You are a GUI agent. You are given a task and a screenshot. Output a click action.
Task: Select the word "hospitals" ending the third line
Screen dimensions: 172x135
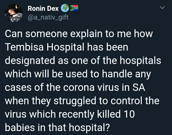pos(140,61)
